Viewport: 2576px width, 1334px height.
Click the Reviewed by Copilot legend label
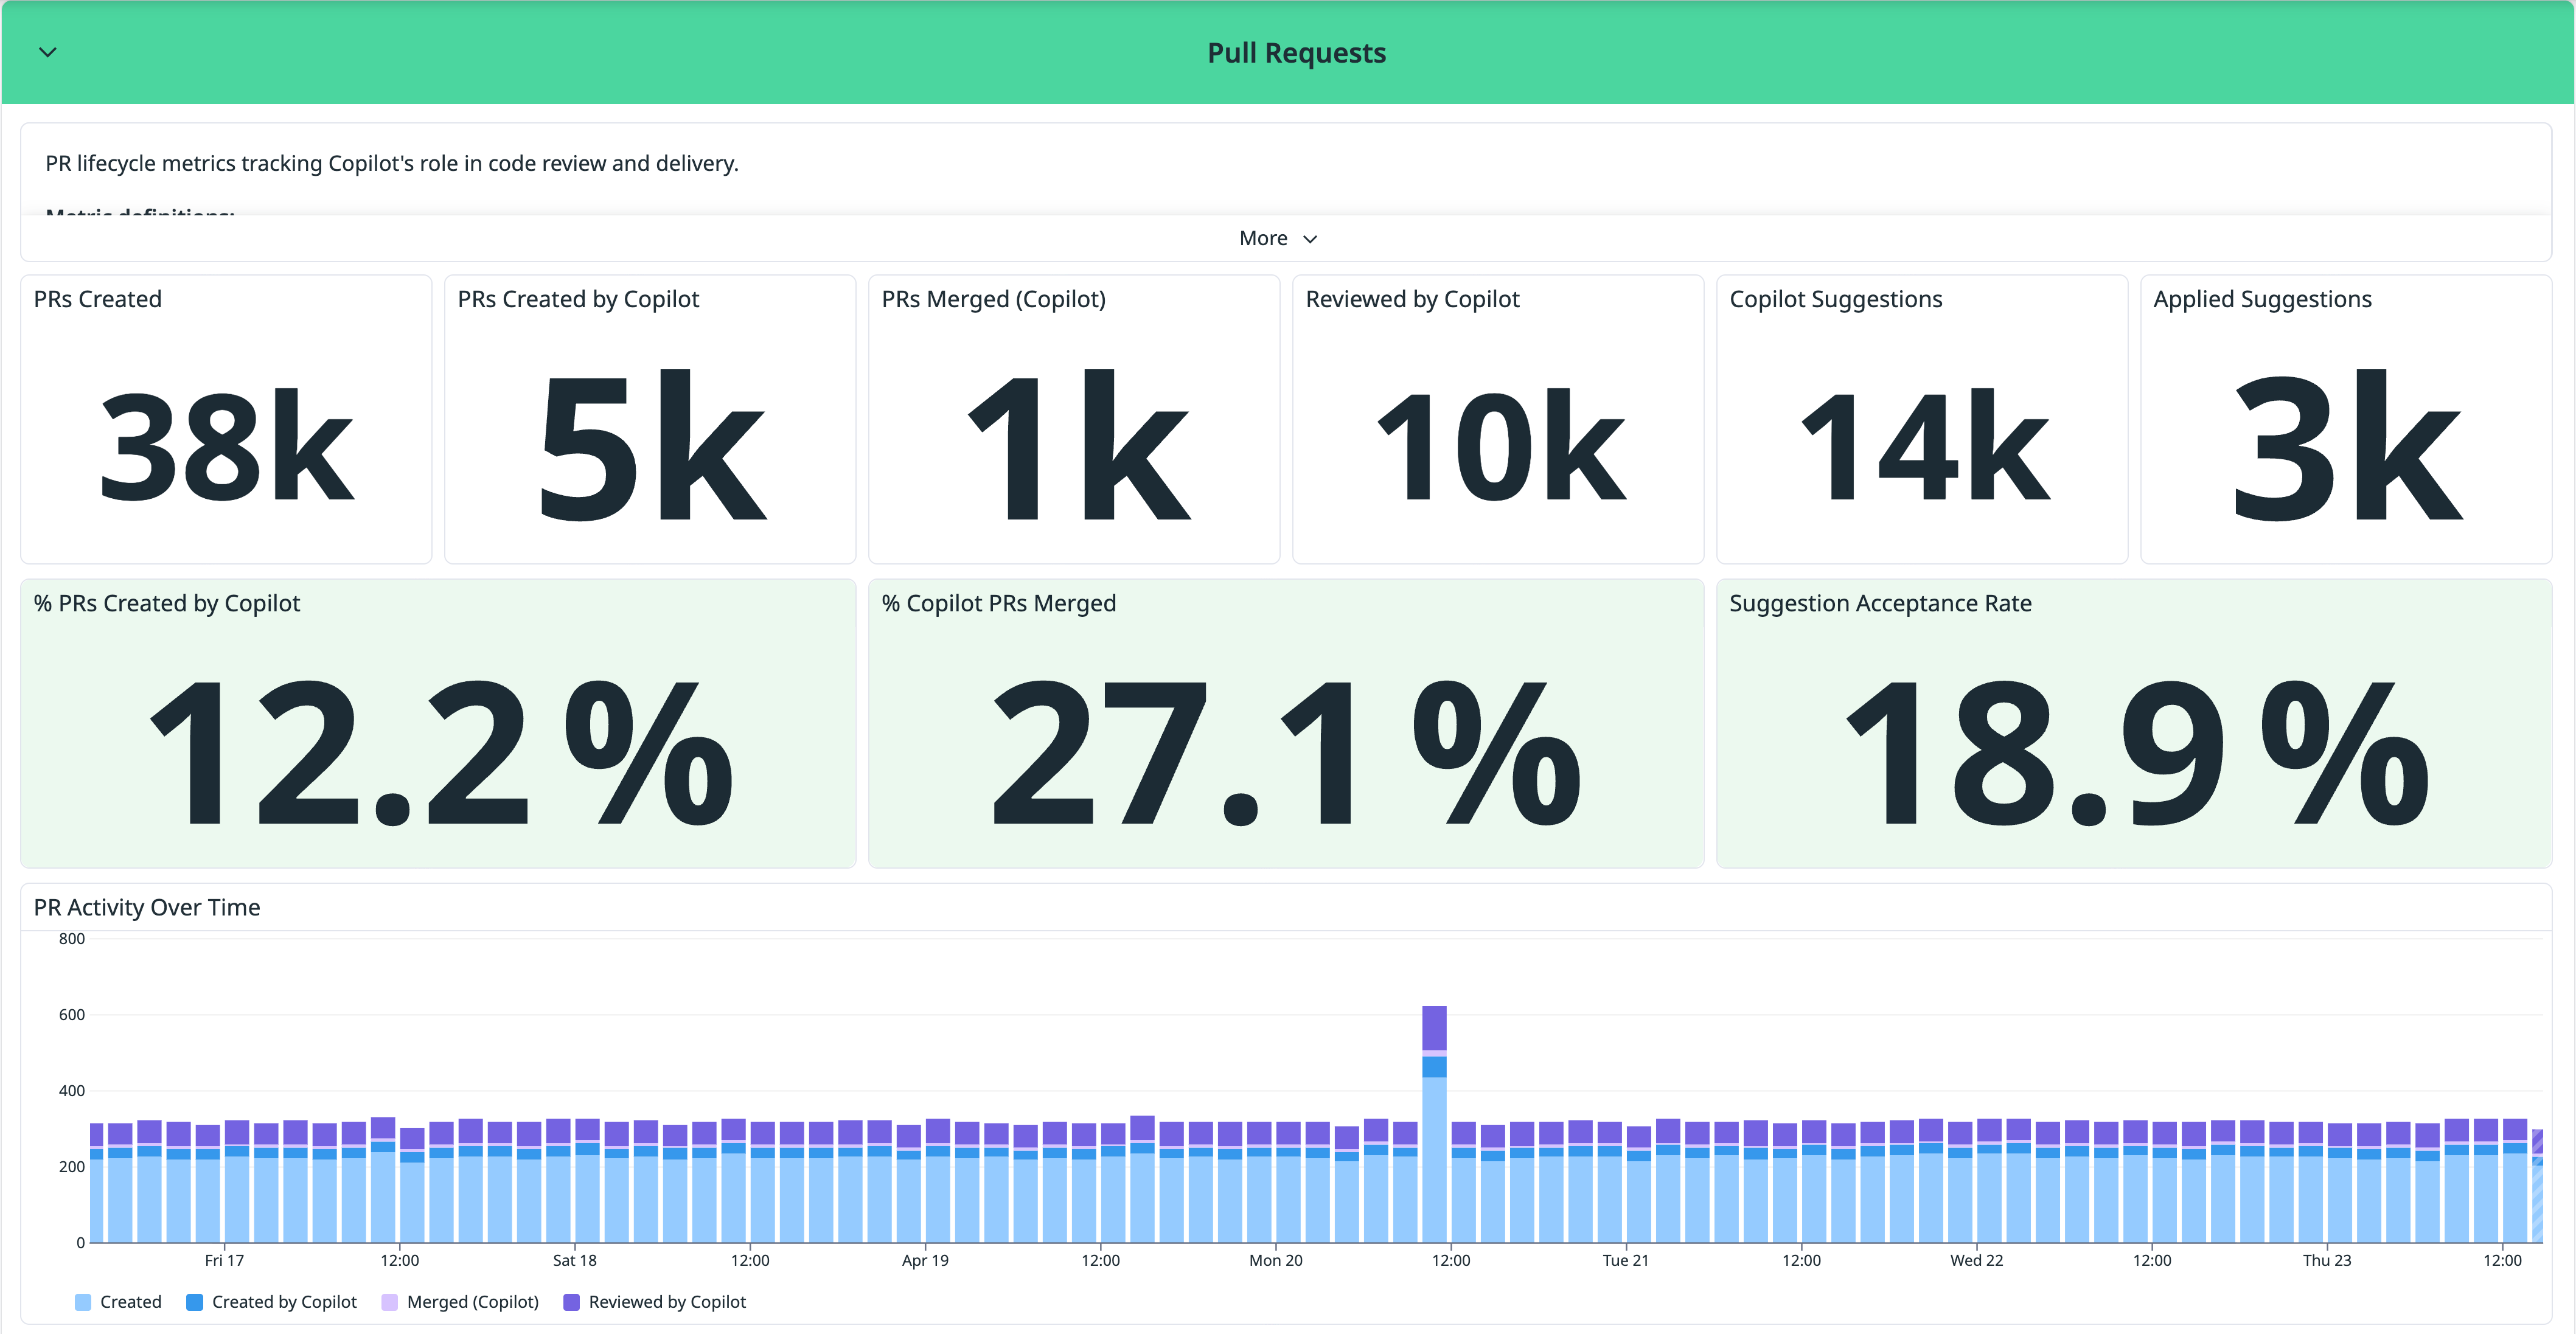click(x=667, y=1302)
